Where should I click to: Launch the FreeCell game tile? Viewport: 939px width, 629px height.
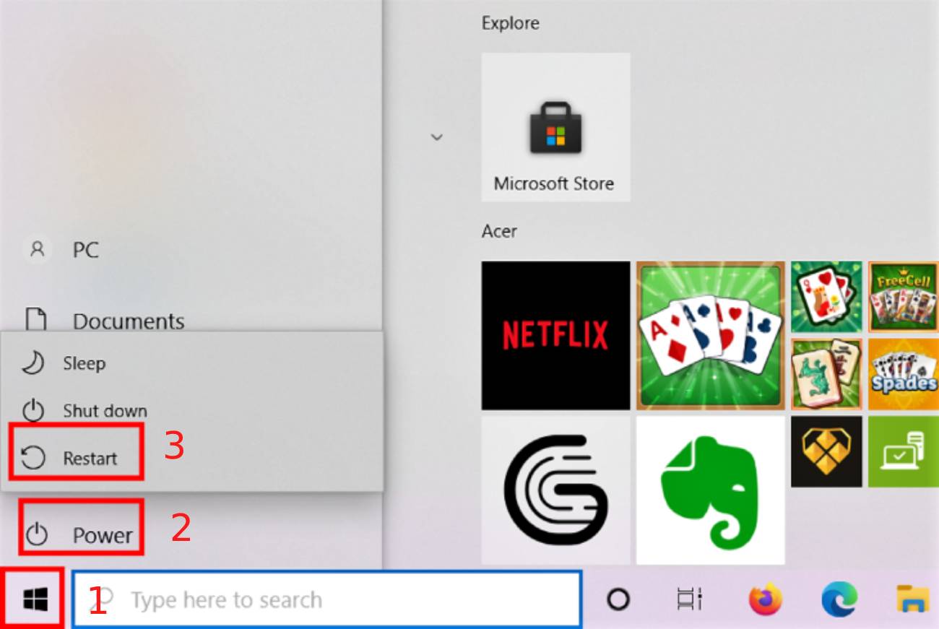click(903, 297)
